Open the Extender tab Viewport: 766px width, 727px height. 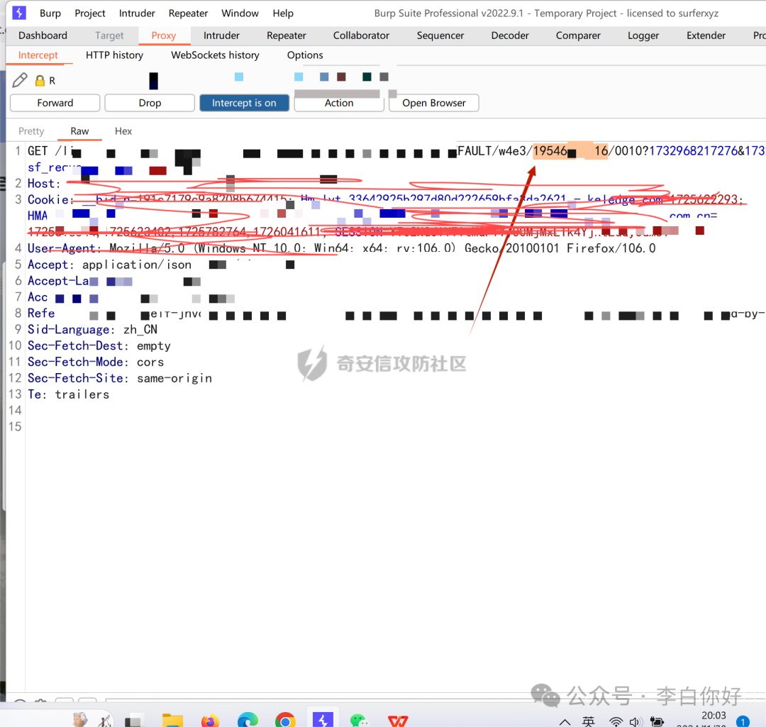pyautogui.click(x=706, y=35)
